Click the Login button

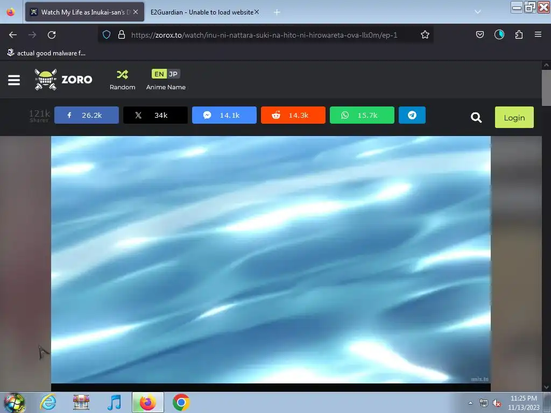pyautogui.click(x=514, y=117)
